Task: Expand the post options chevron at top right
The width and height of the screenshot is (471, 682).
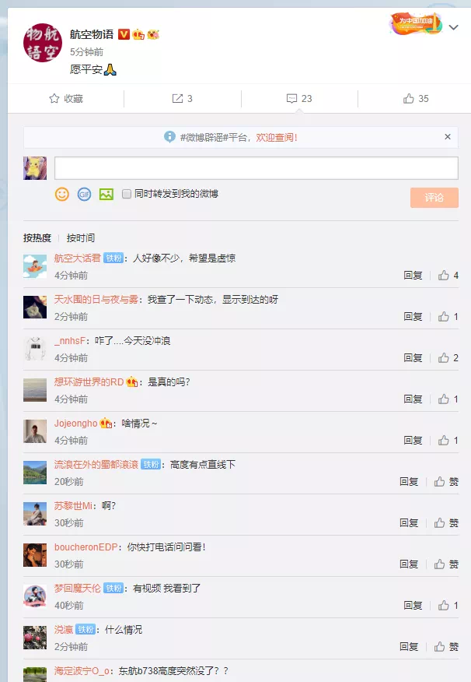Action: pos(454,27)
